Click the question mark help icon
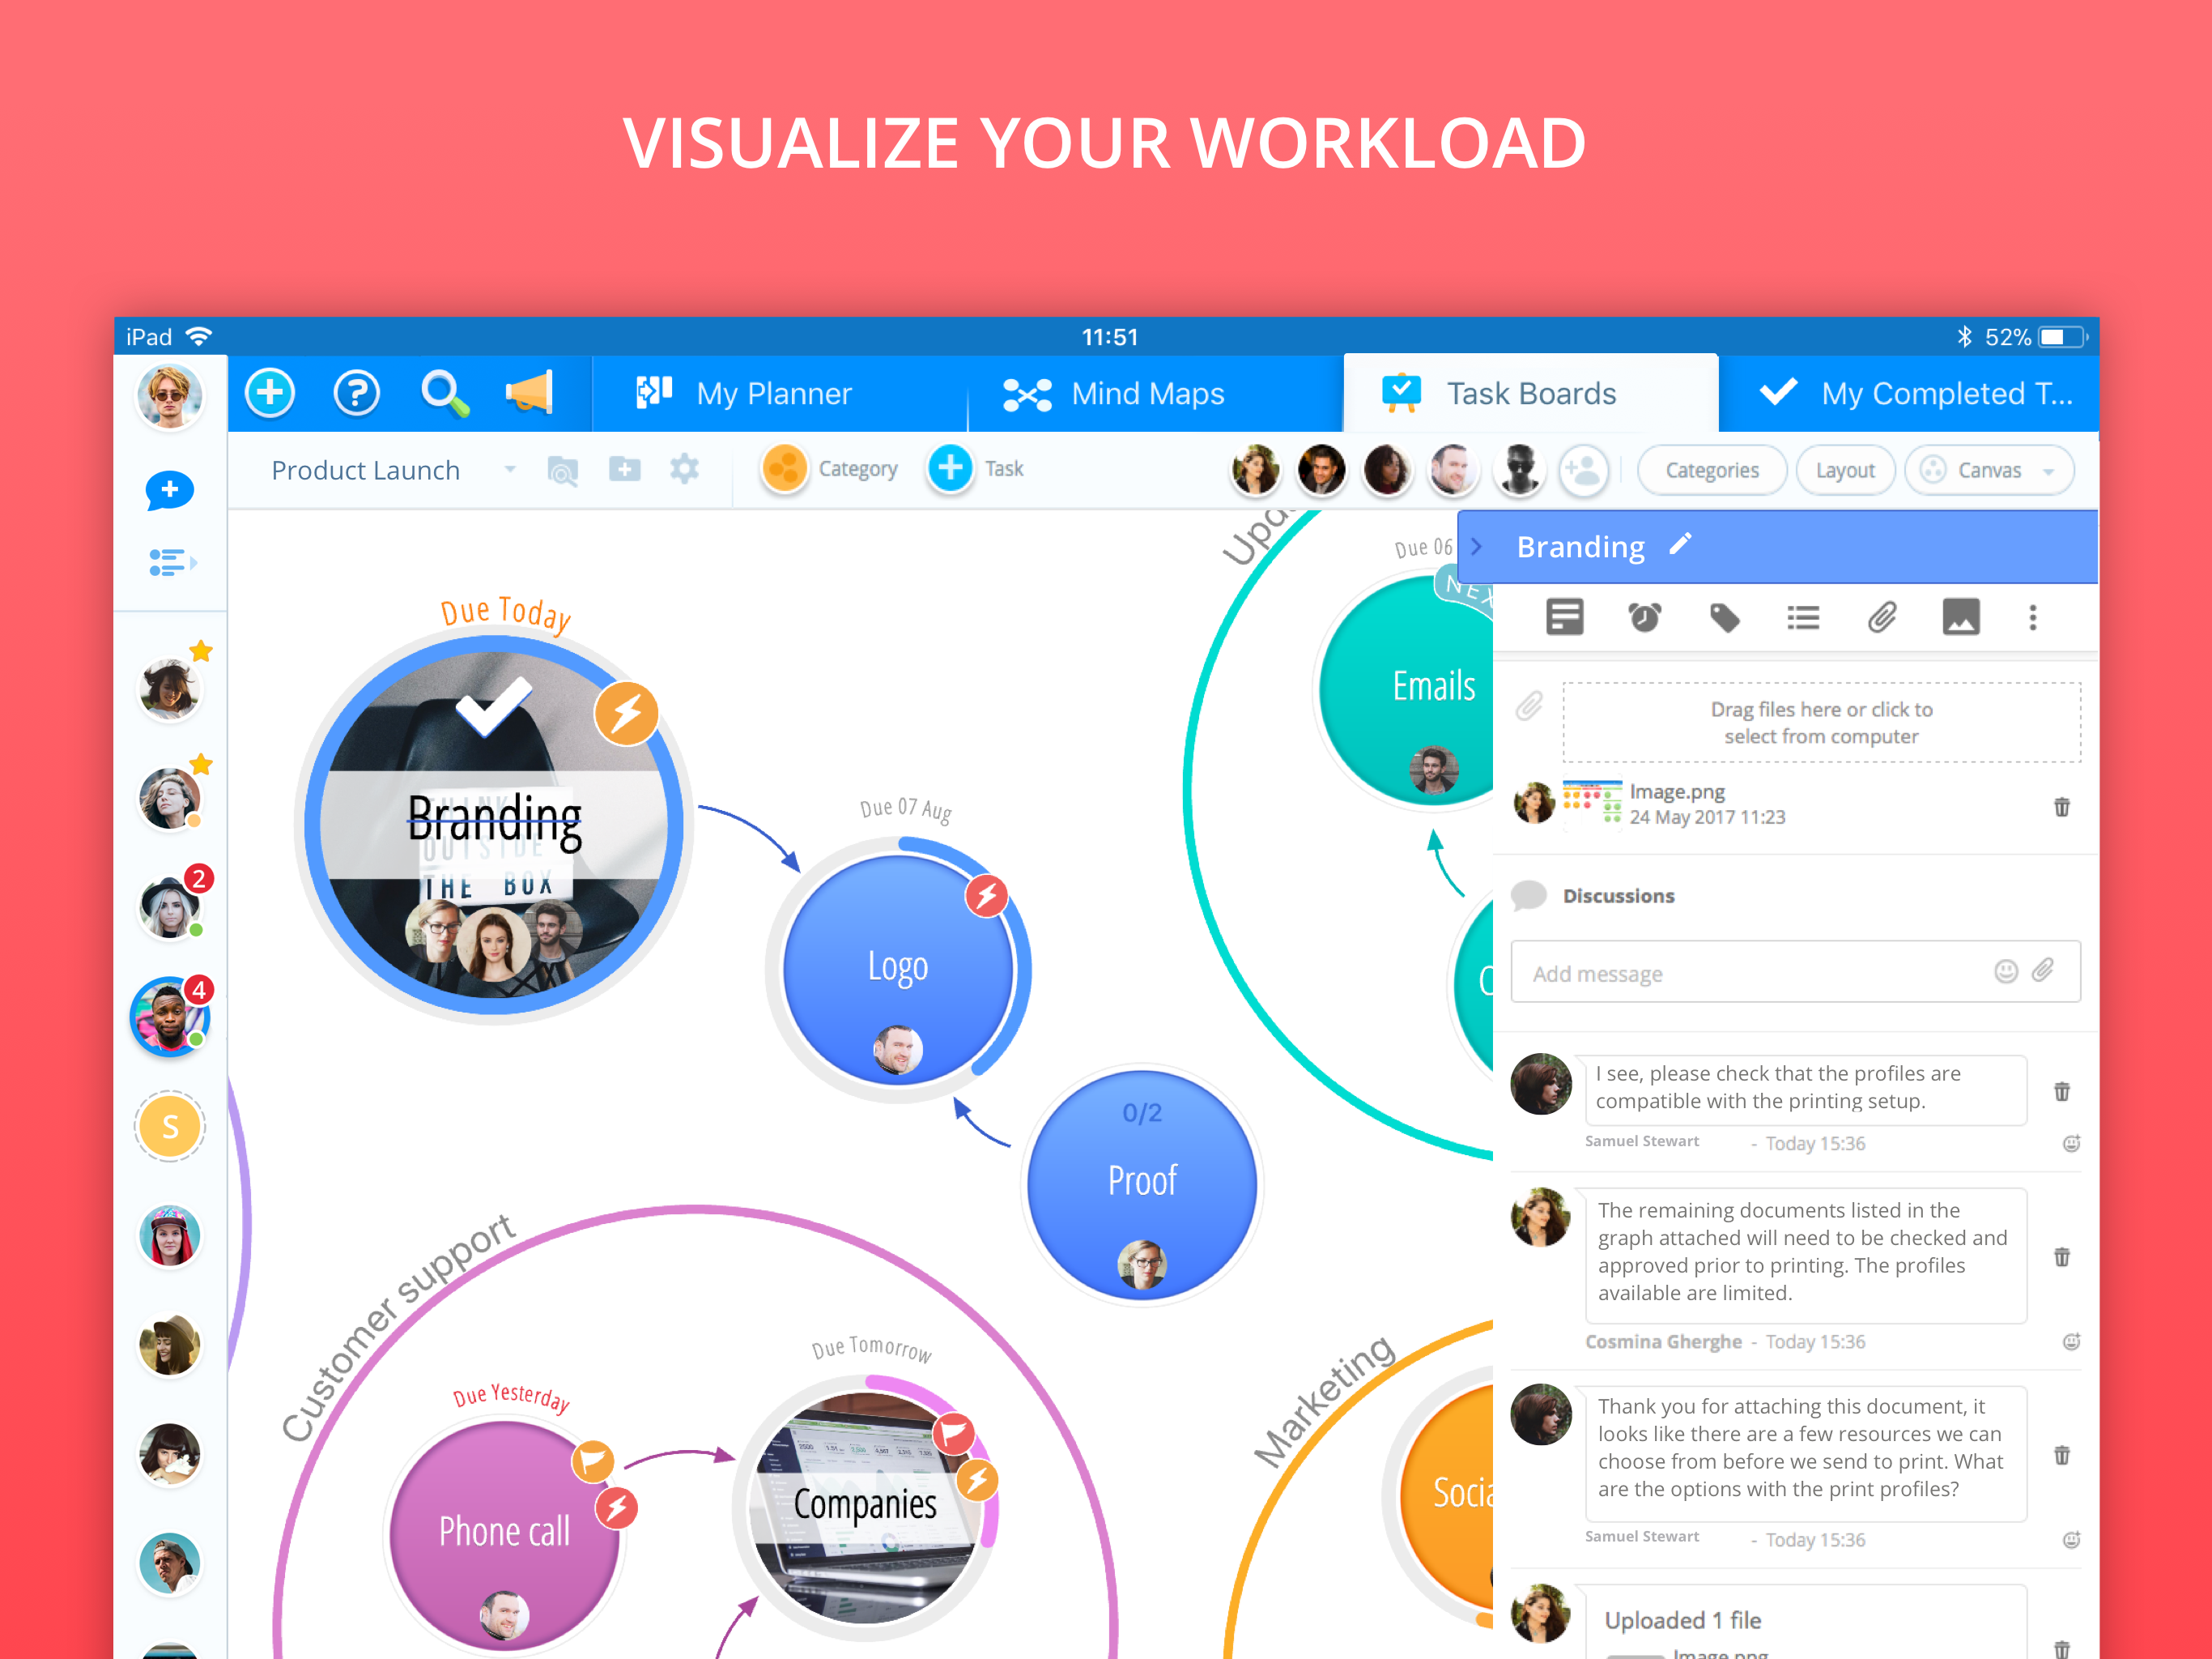Viewport: 2212px width, 1659px height. pyautogui.click(x=356, y=393)
